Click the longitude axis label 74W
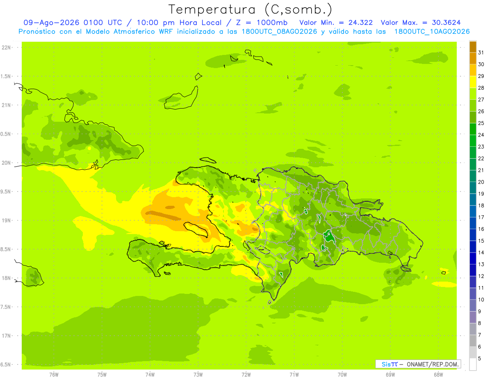The image size is (492, 380). click(150, 375)
